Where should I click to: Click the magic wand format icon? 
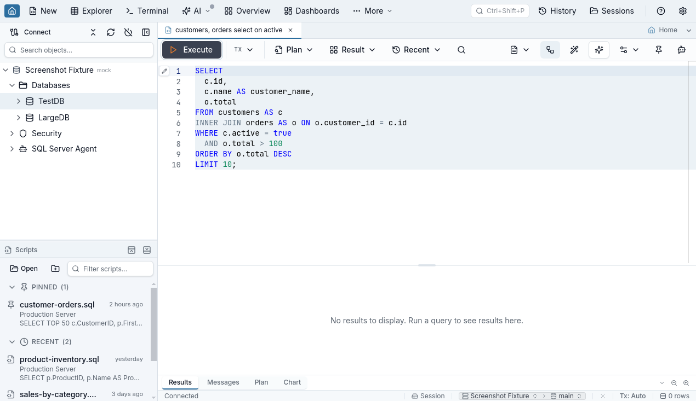(x=574, y=50)
